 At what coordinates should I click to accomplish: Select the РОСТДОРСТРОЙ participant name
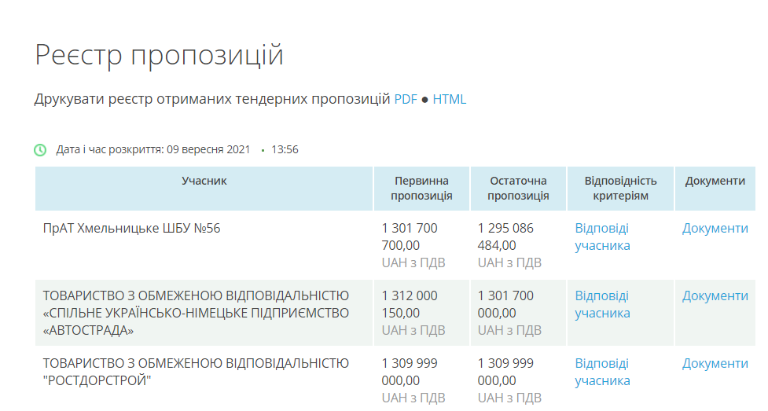pos(196,372)
